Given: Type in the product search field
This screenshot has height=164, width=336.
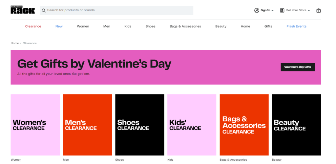Looking at the screenshot, I should [118, 10].
